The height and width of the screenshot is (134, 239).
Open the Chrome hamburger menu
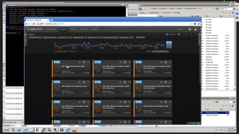coord(199,24)
